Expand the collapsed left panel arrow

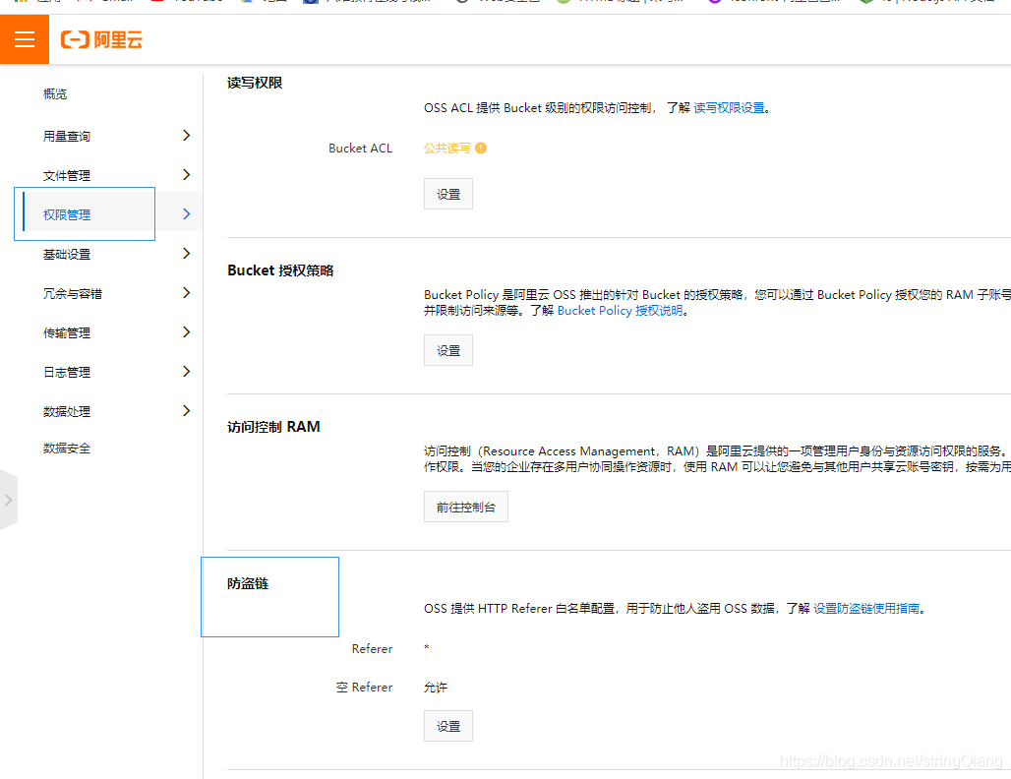pyautogui.click(x=9, y=500)
